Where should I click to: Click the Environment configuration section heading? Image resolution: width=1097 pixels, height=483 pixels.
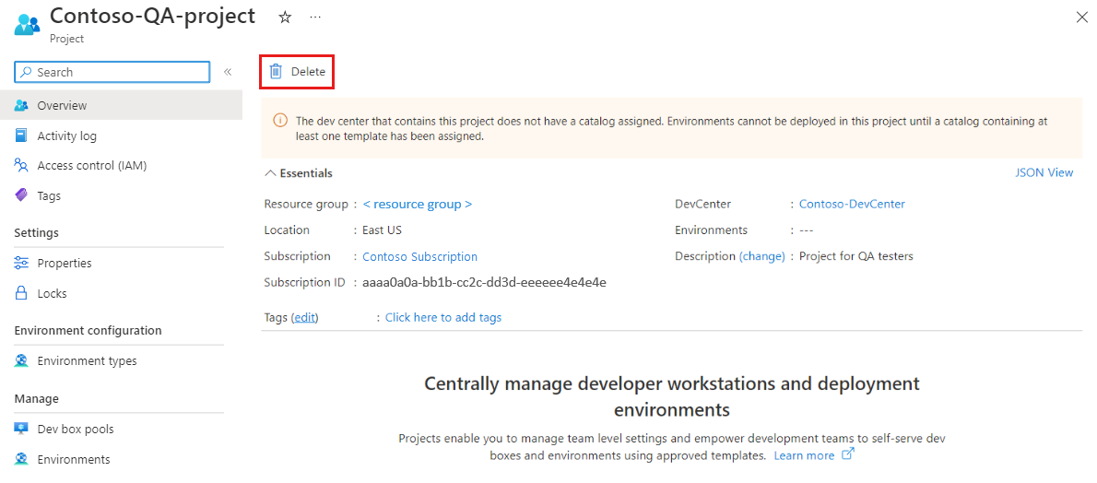point(88,330)
